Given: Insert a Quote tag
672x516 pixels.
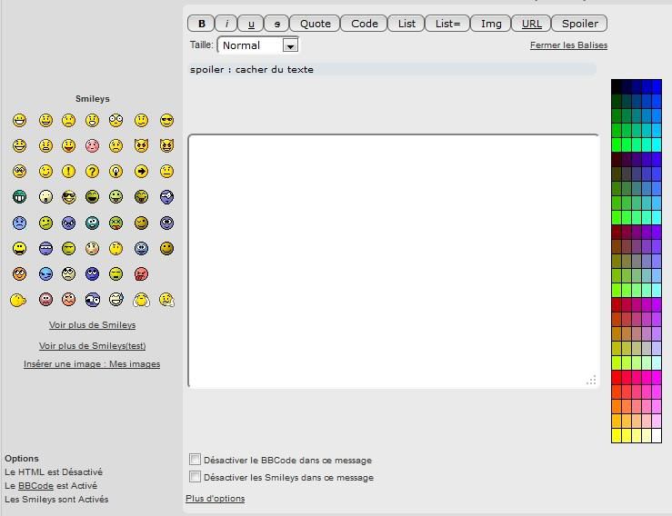Looking at the screenshot, I should click(315, 24).
